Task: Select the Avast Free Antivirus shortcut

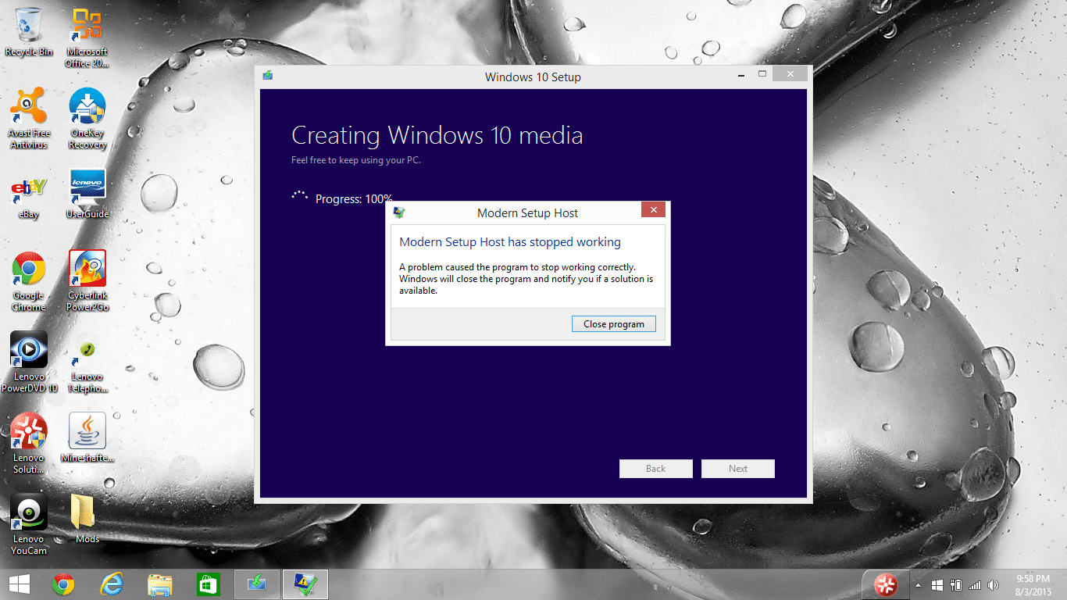Action: pos(29,119)
